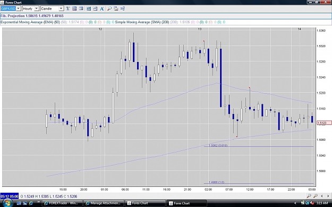Screen dimensions: 332x207
Task: Shift chart right with the right arrow button
Action: click(328, 196)
